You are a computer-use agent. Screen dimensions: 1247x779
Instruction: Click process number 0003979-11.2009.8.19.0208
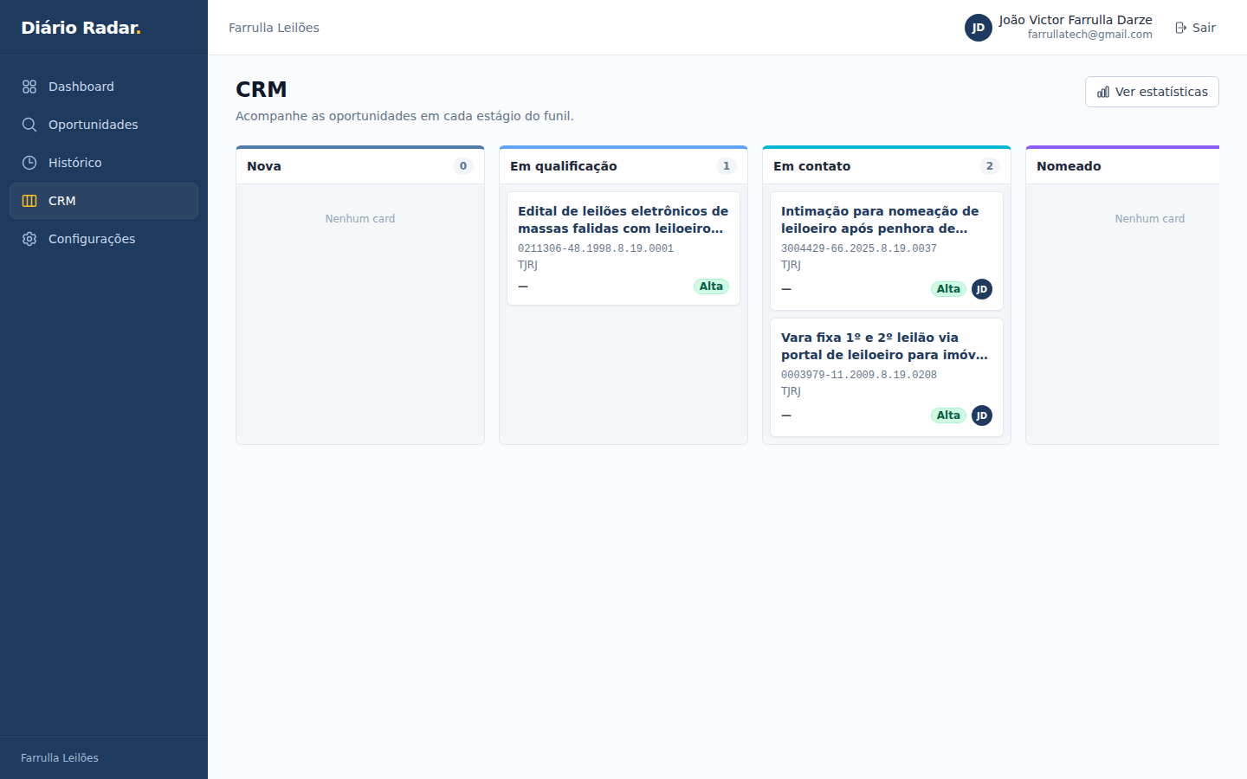tap(859, 375)
